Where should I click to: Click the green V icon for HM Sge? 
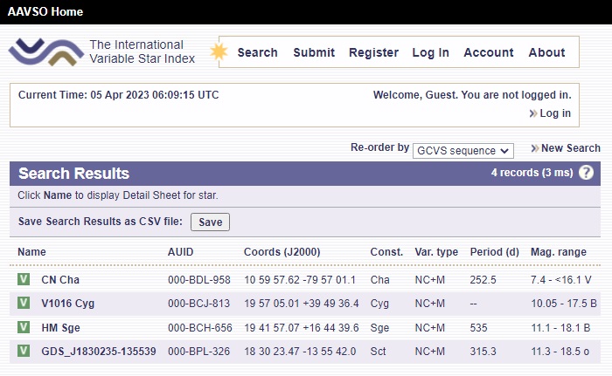coord(24,327)
